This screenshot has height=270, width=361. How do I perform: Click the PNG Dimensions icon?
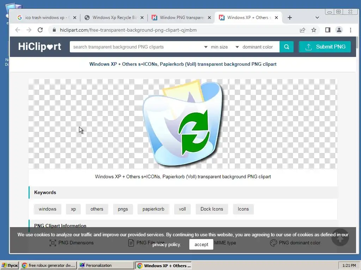pos(53,243)
